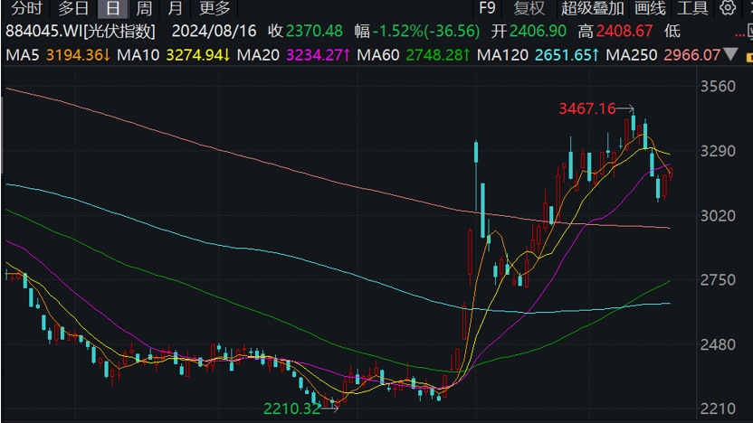This screenshot has height=423, width=753.
Task: Open the 超级叠加 overlay option
Action: pos(592,7)
